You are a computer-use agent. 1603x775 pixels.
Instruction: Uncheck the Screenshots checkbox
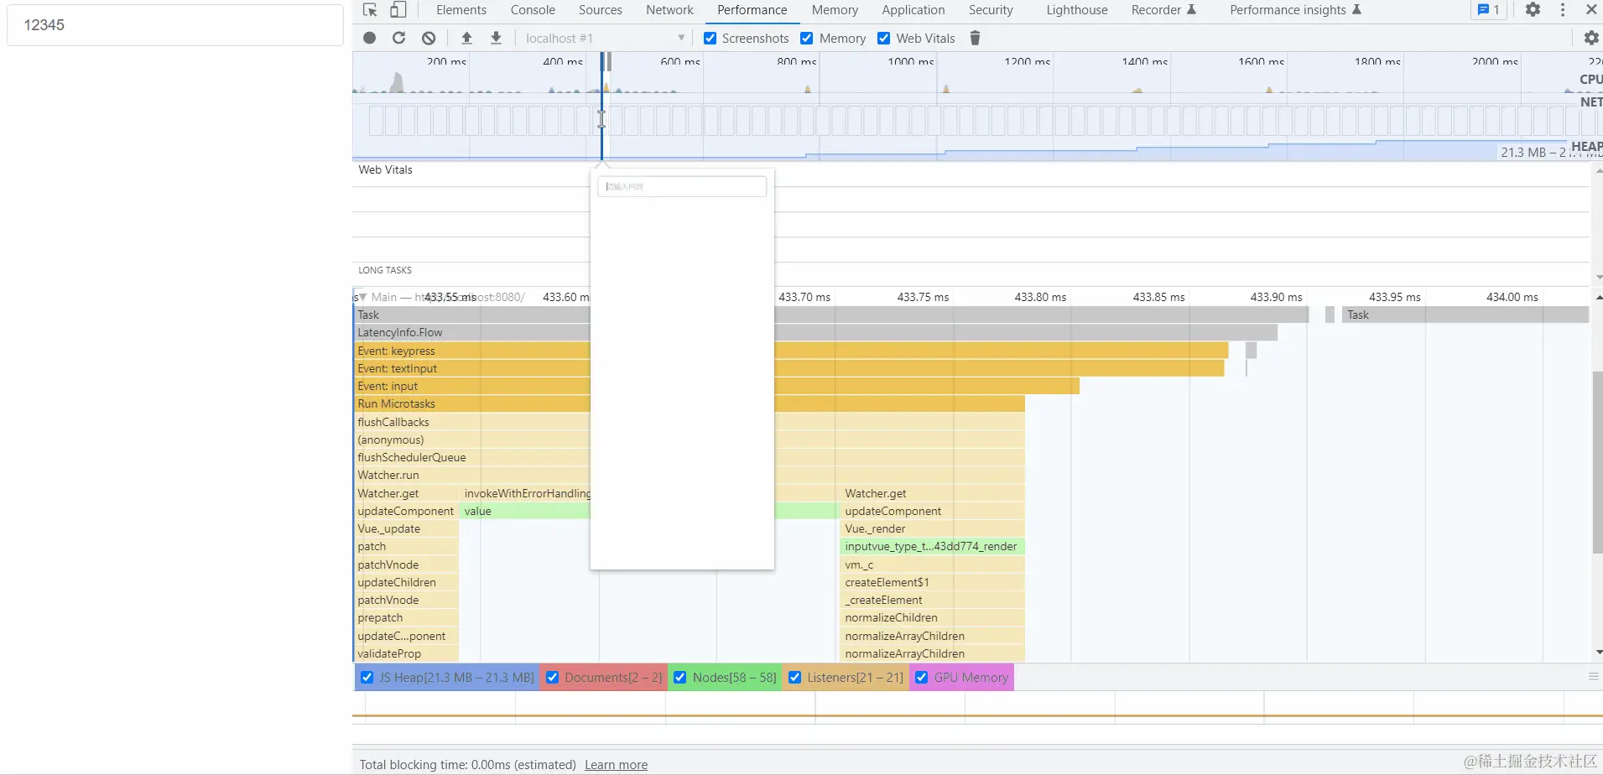pyautogui.click(x=710, y=38)
